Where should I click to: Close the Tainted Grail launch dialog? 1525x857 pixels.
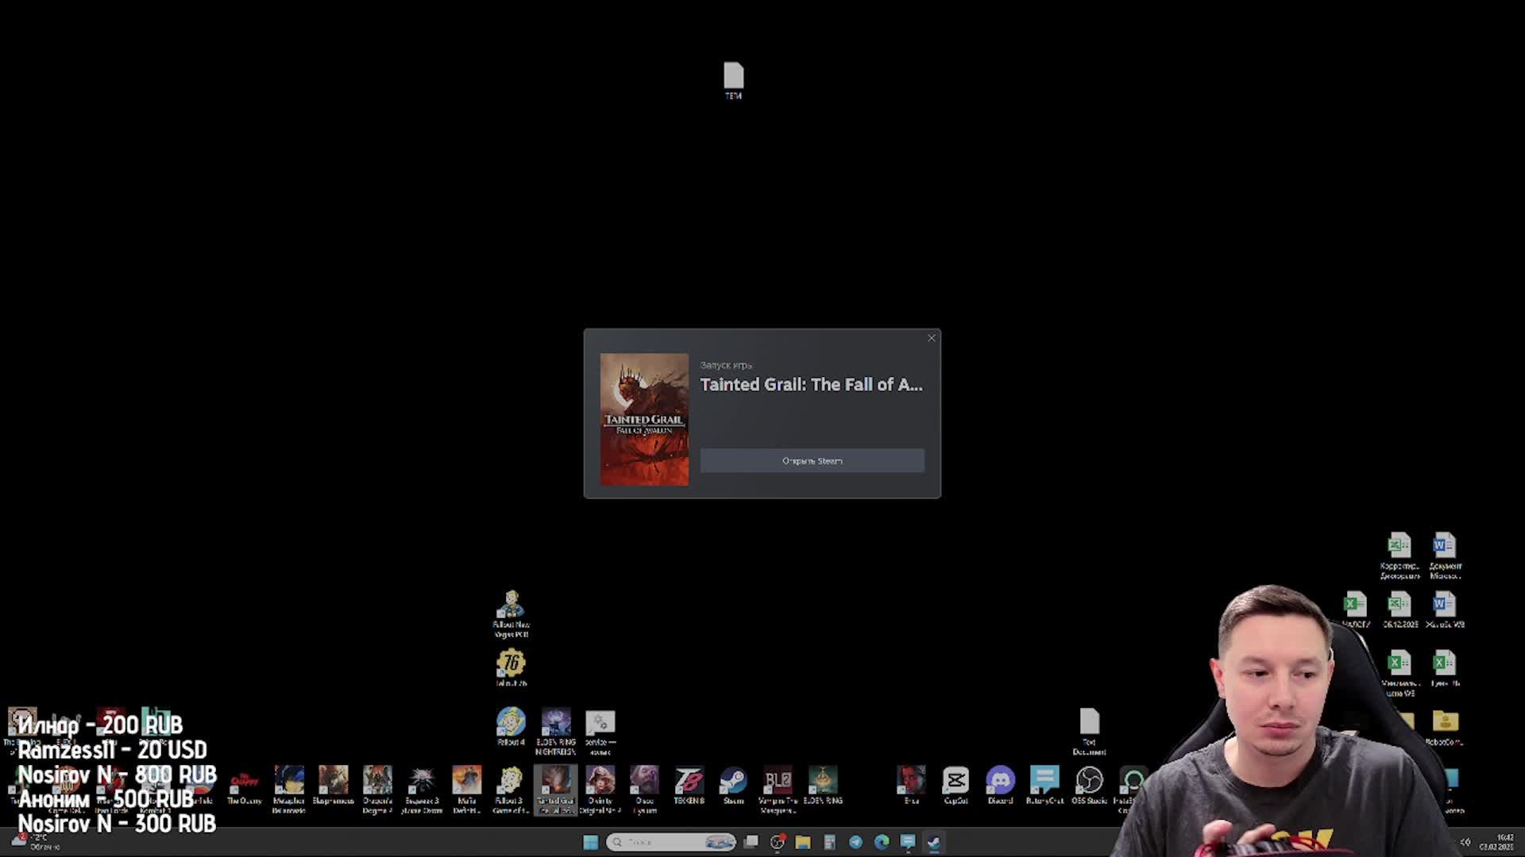[932, 338]
